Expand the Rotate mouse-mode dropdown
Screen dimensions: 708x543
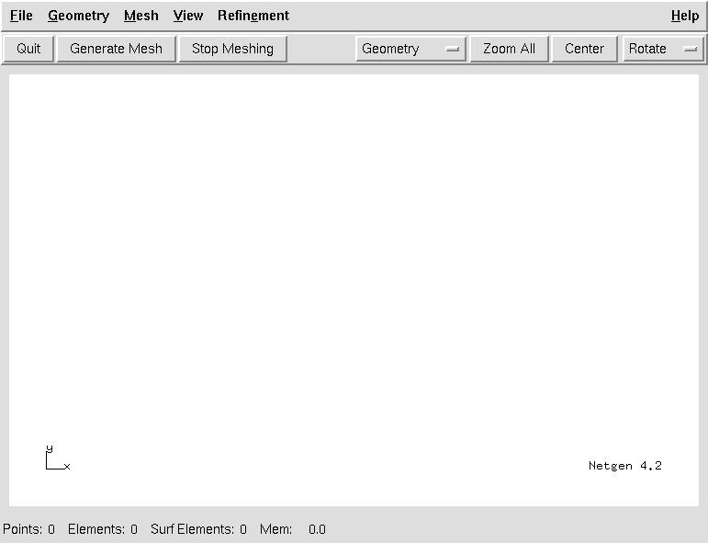pyautogui.click(x=662, y=49)
